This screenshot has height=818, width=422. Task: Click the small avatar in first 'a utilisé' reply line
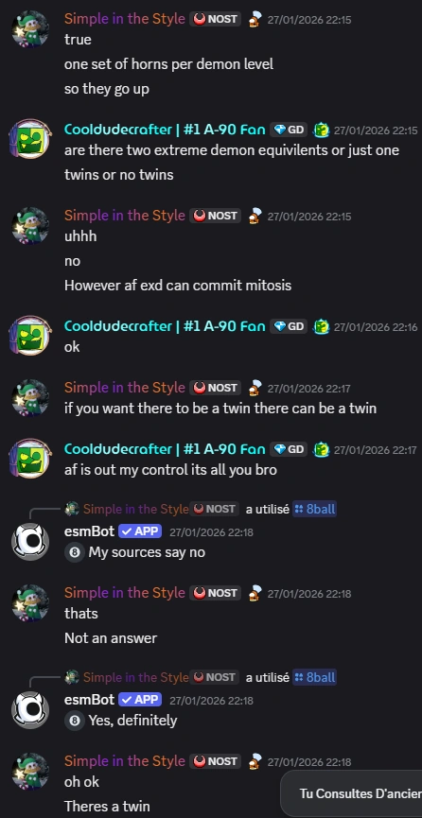[72, 509]
